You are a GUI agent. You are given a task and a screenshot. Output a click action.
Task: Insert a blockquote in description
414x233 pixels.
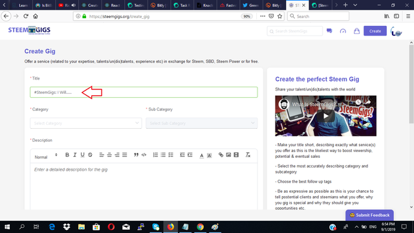click(136, 155)
